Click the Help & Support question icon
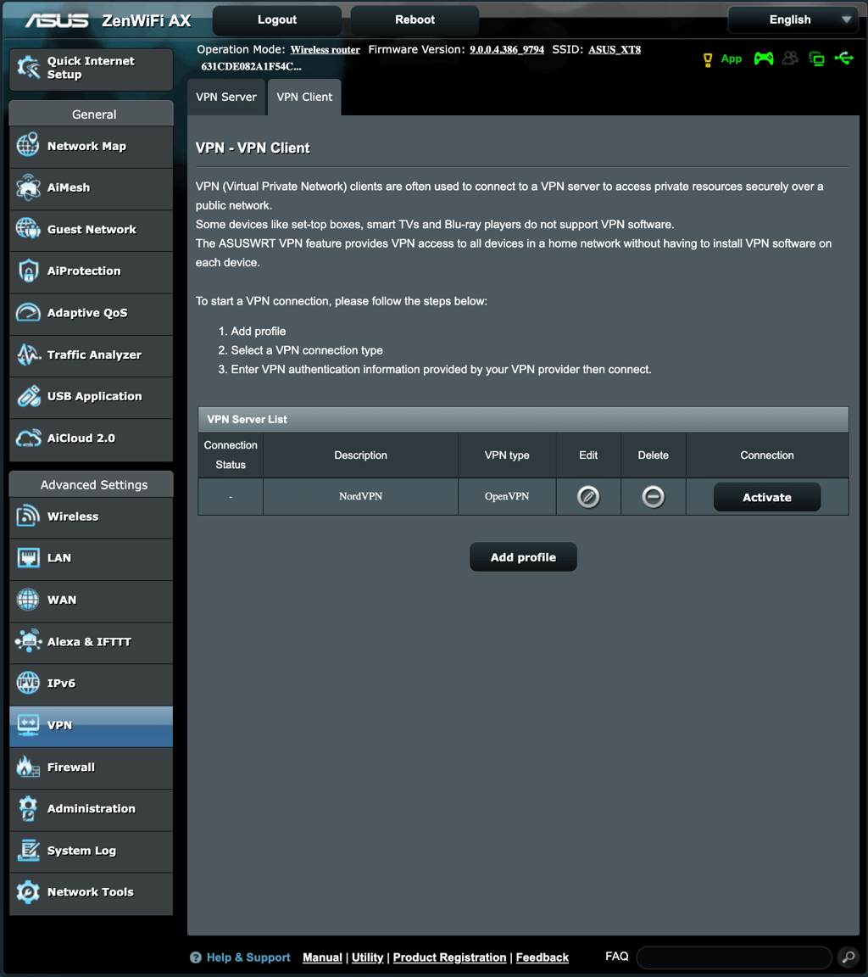 [x=196, y=957]
